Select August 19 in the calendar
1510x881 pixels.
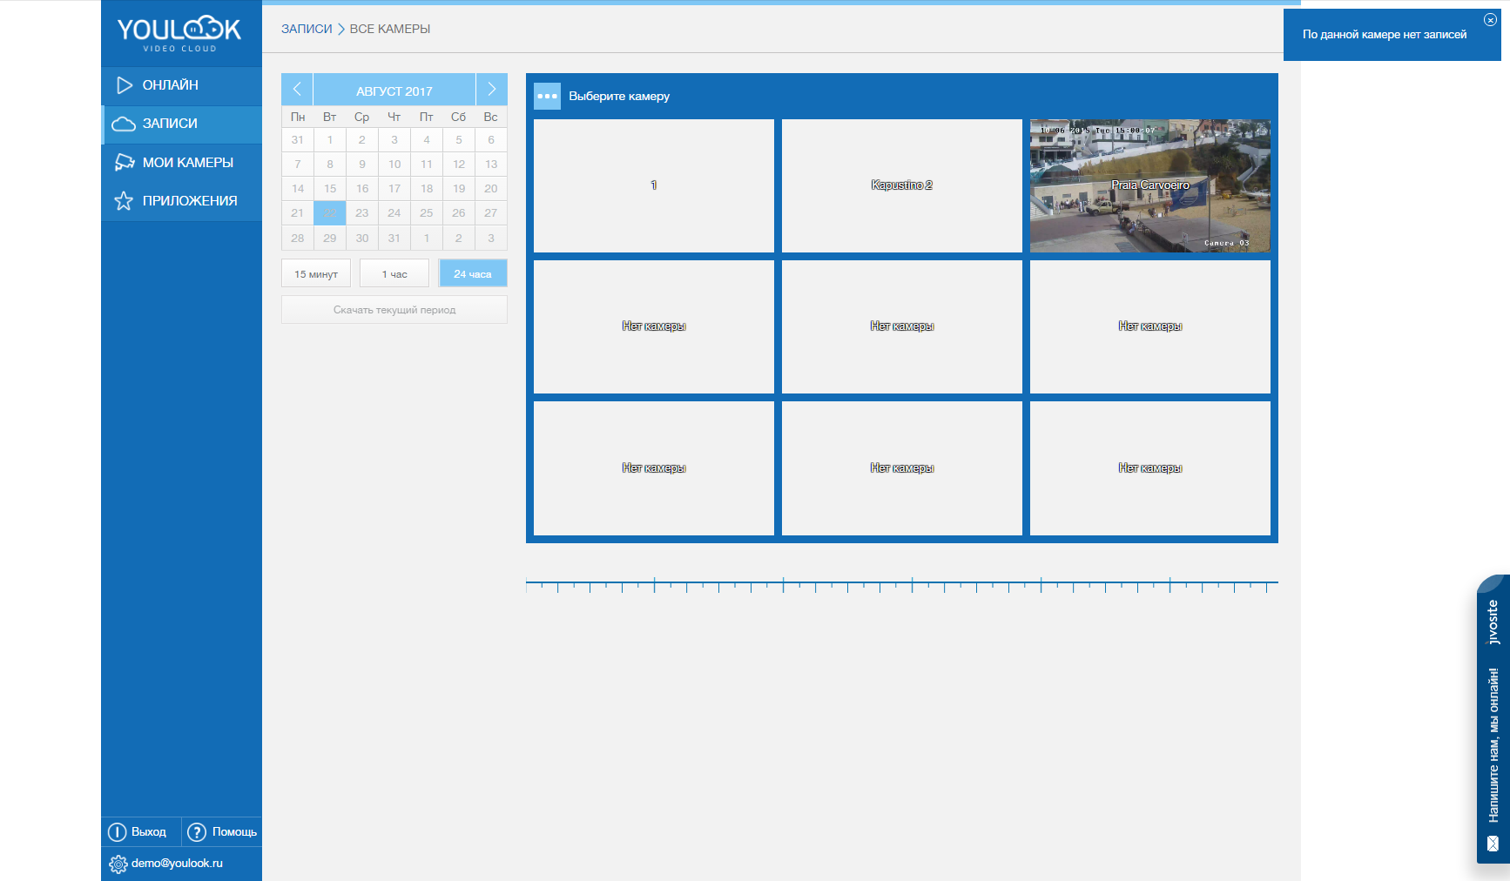pos(459,189)
